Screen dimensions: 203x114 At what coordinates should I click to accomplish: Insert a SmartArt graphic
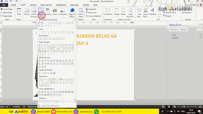click(x=48, y=12)
